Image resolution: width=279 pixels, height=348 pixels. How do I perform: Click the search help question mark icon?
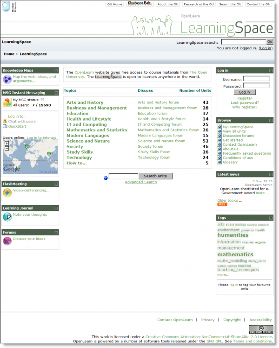tap(106, 178)
